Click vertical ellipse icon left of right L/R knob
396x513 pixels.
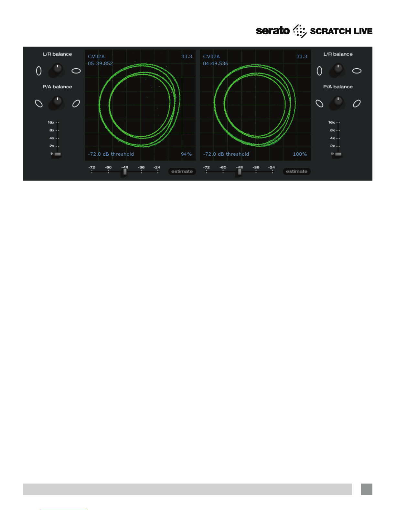point(319,71)
